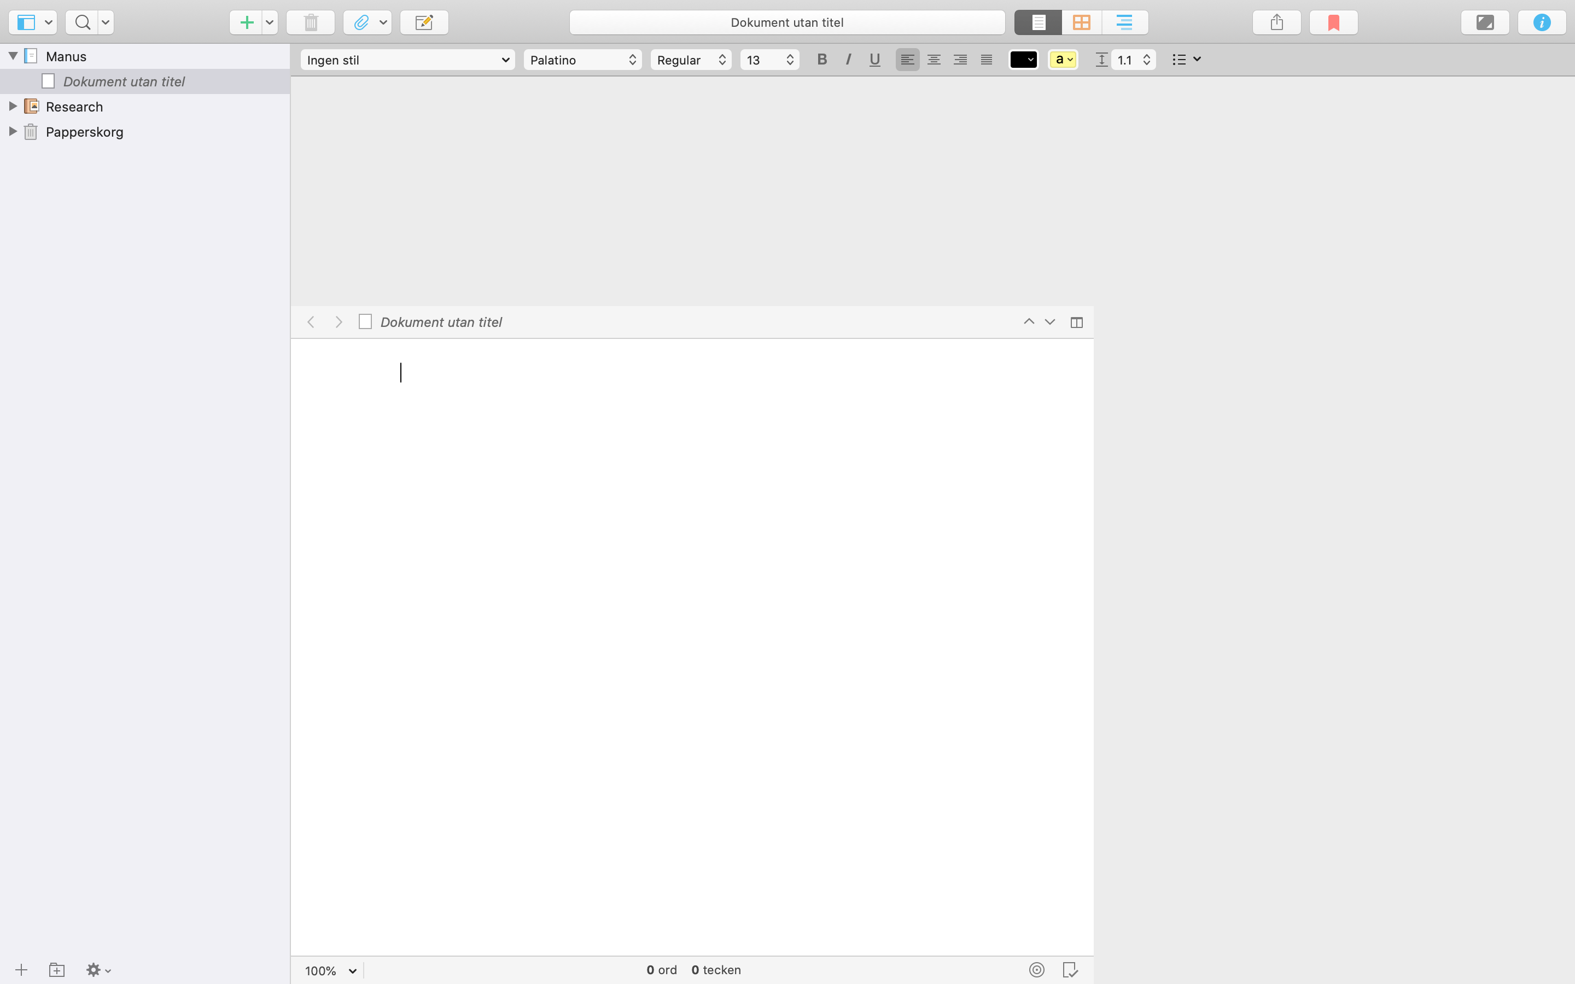Toggle the blue Inspector info icon

click(x=1541, y=22)
